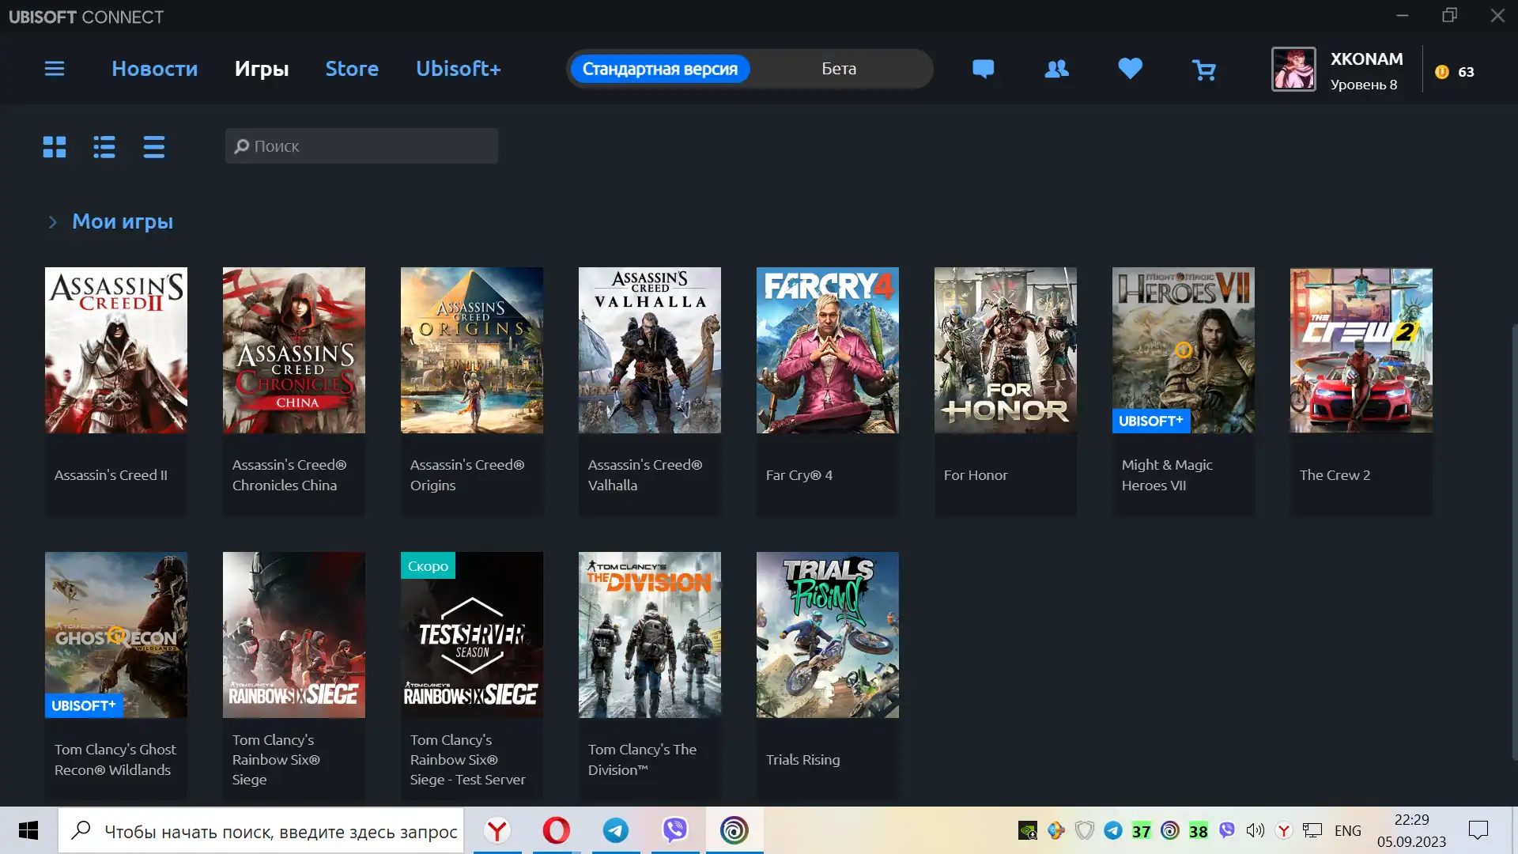1518x854 pixels.
Task: Open Might & Magic Heroes VII cover
Action: click(1184, 350)
